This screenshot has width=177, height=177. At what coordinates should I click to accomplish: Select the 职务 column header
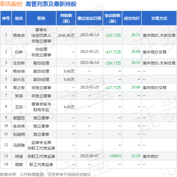[41, 18]
